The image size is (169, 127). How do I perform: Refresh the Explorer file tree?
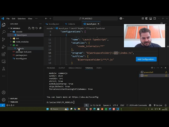(x=37, y=28)
